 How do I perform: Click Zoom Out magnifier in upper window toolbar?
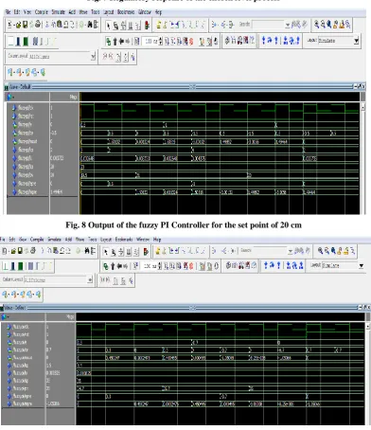(x=323, y=25)
